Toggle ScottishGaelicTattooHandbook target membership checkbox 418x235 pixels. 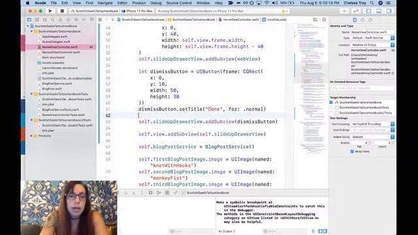tap(331, 102)
